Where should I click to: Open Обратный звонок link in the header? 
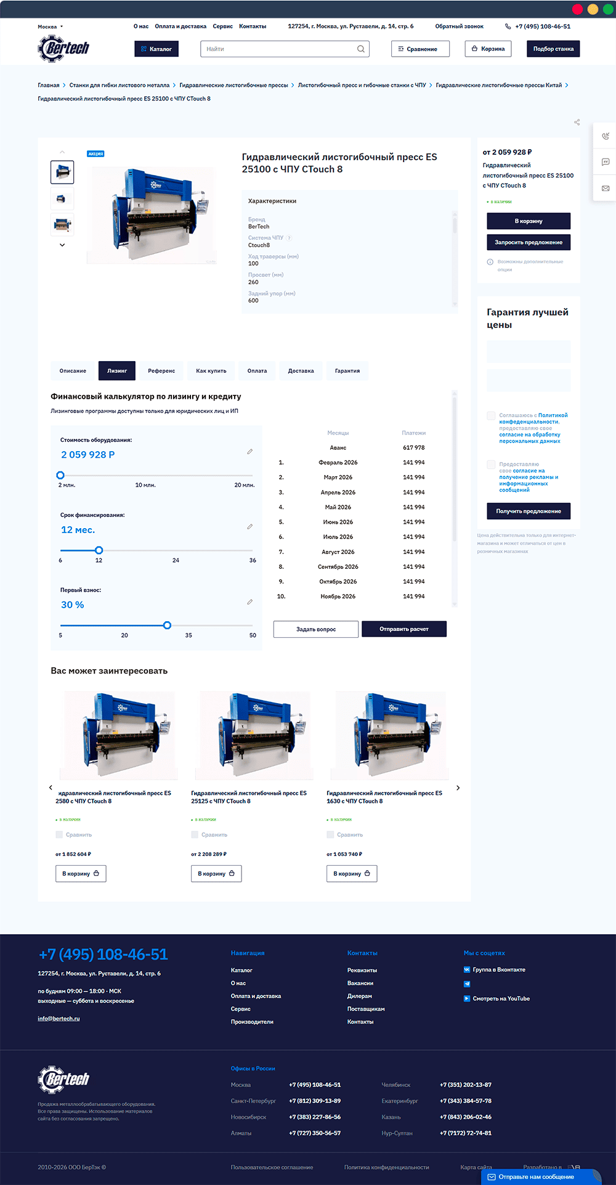pyautogui.click(x=460, y=26)
